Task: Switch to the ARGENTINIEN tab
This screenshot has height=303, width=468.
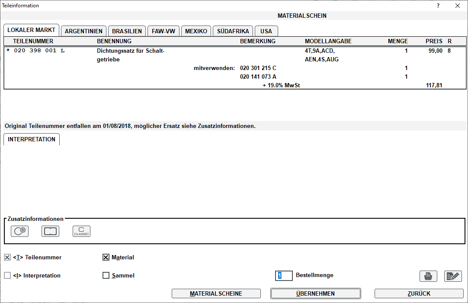Action: (83, 31)
